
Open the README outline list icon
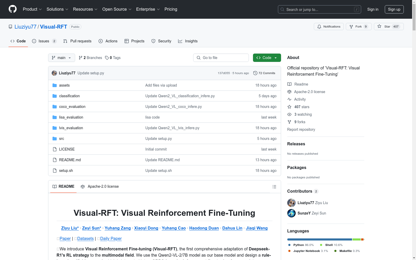coord(274,187)
